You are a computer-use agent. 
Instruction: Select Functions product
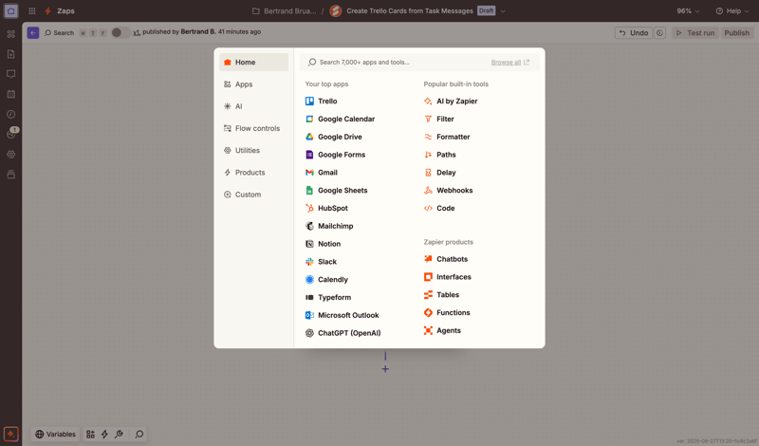click(447, 313)
